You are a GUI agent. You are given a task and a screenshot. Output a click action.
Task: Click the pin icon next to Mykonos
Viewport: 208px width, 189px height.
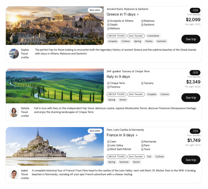[x=142, y=21]
